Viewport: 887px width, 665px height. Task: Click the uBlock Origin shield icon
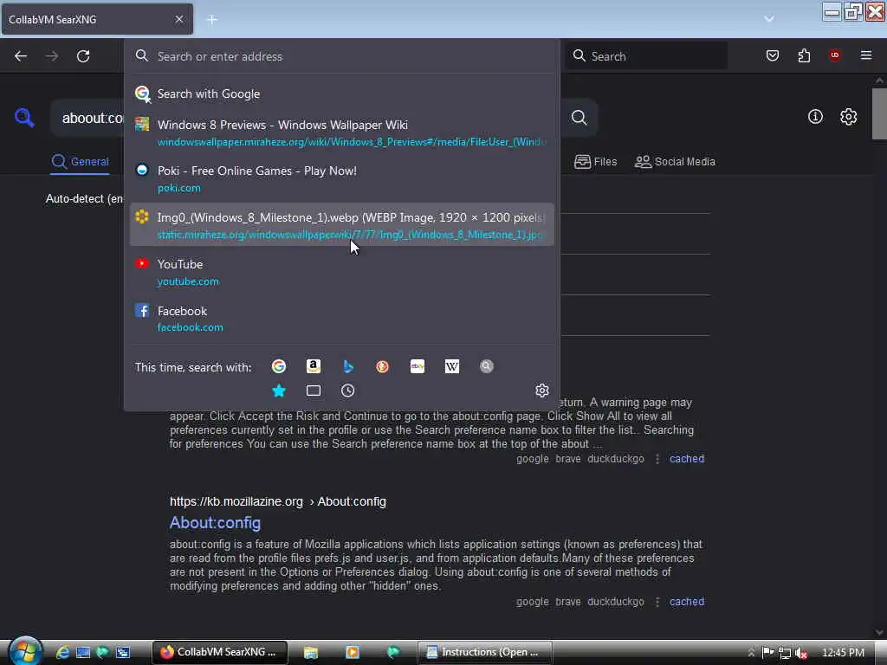coord(834,55)
